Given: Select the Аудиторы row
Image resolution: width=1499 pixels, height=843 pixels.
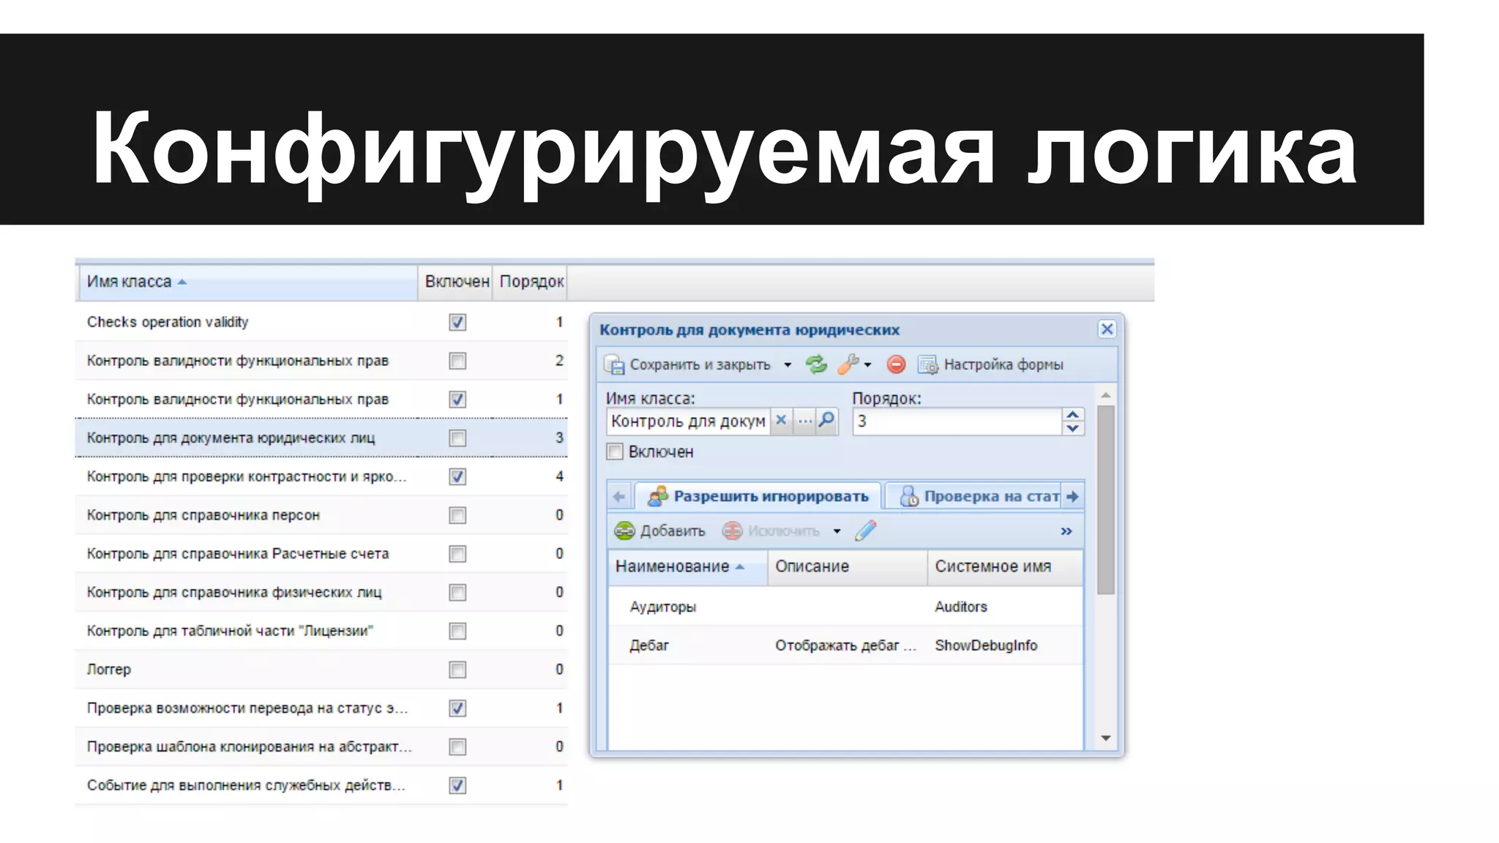Looking at the screenshot, I should click(x=845, y=607).
